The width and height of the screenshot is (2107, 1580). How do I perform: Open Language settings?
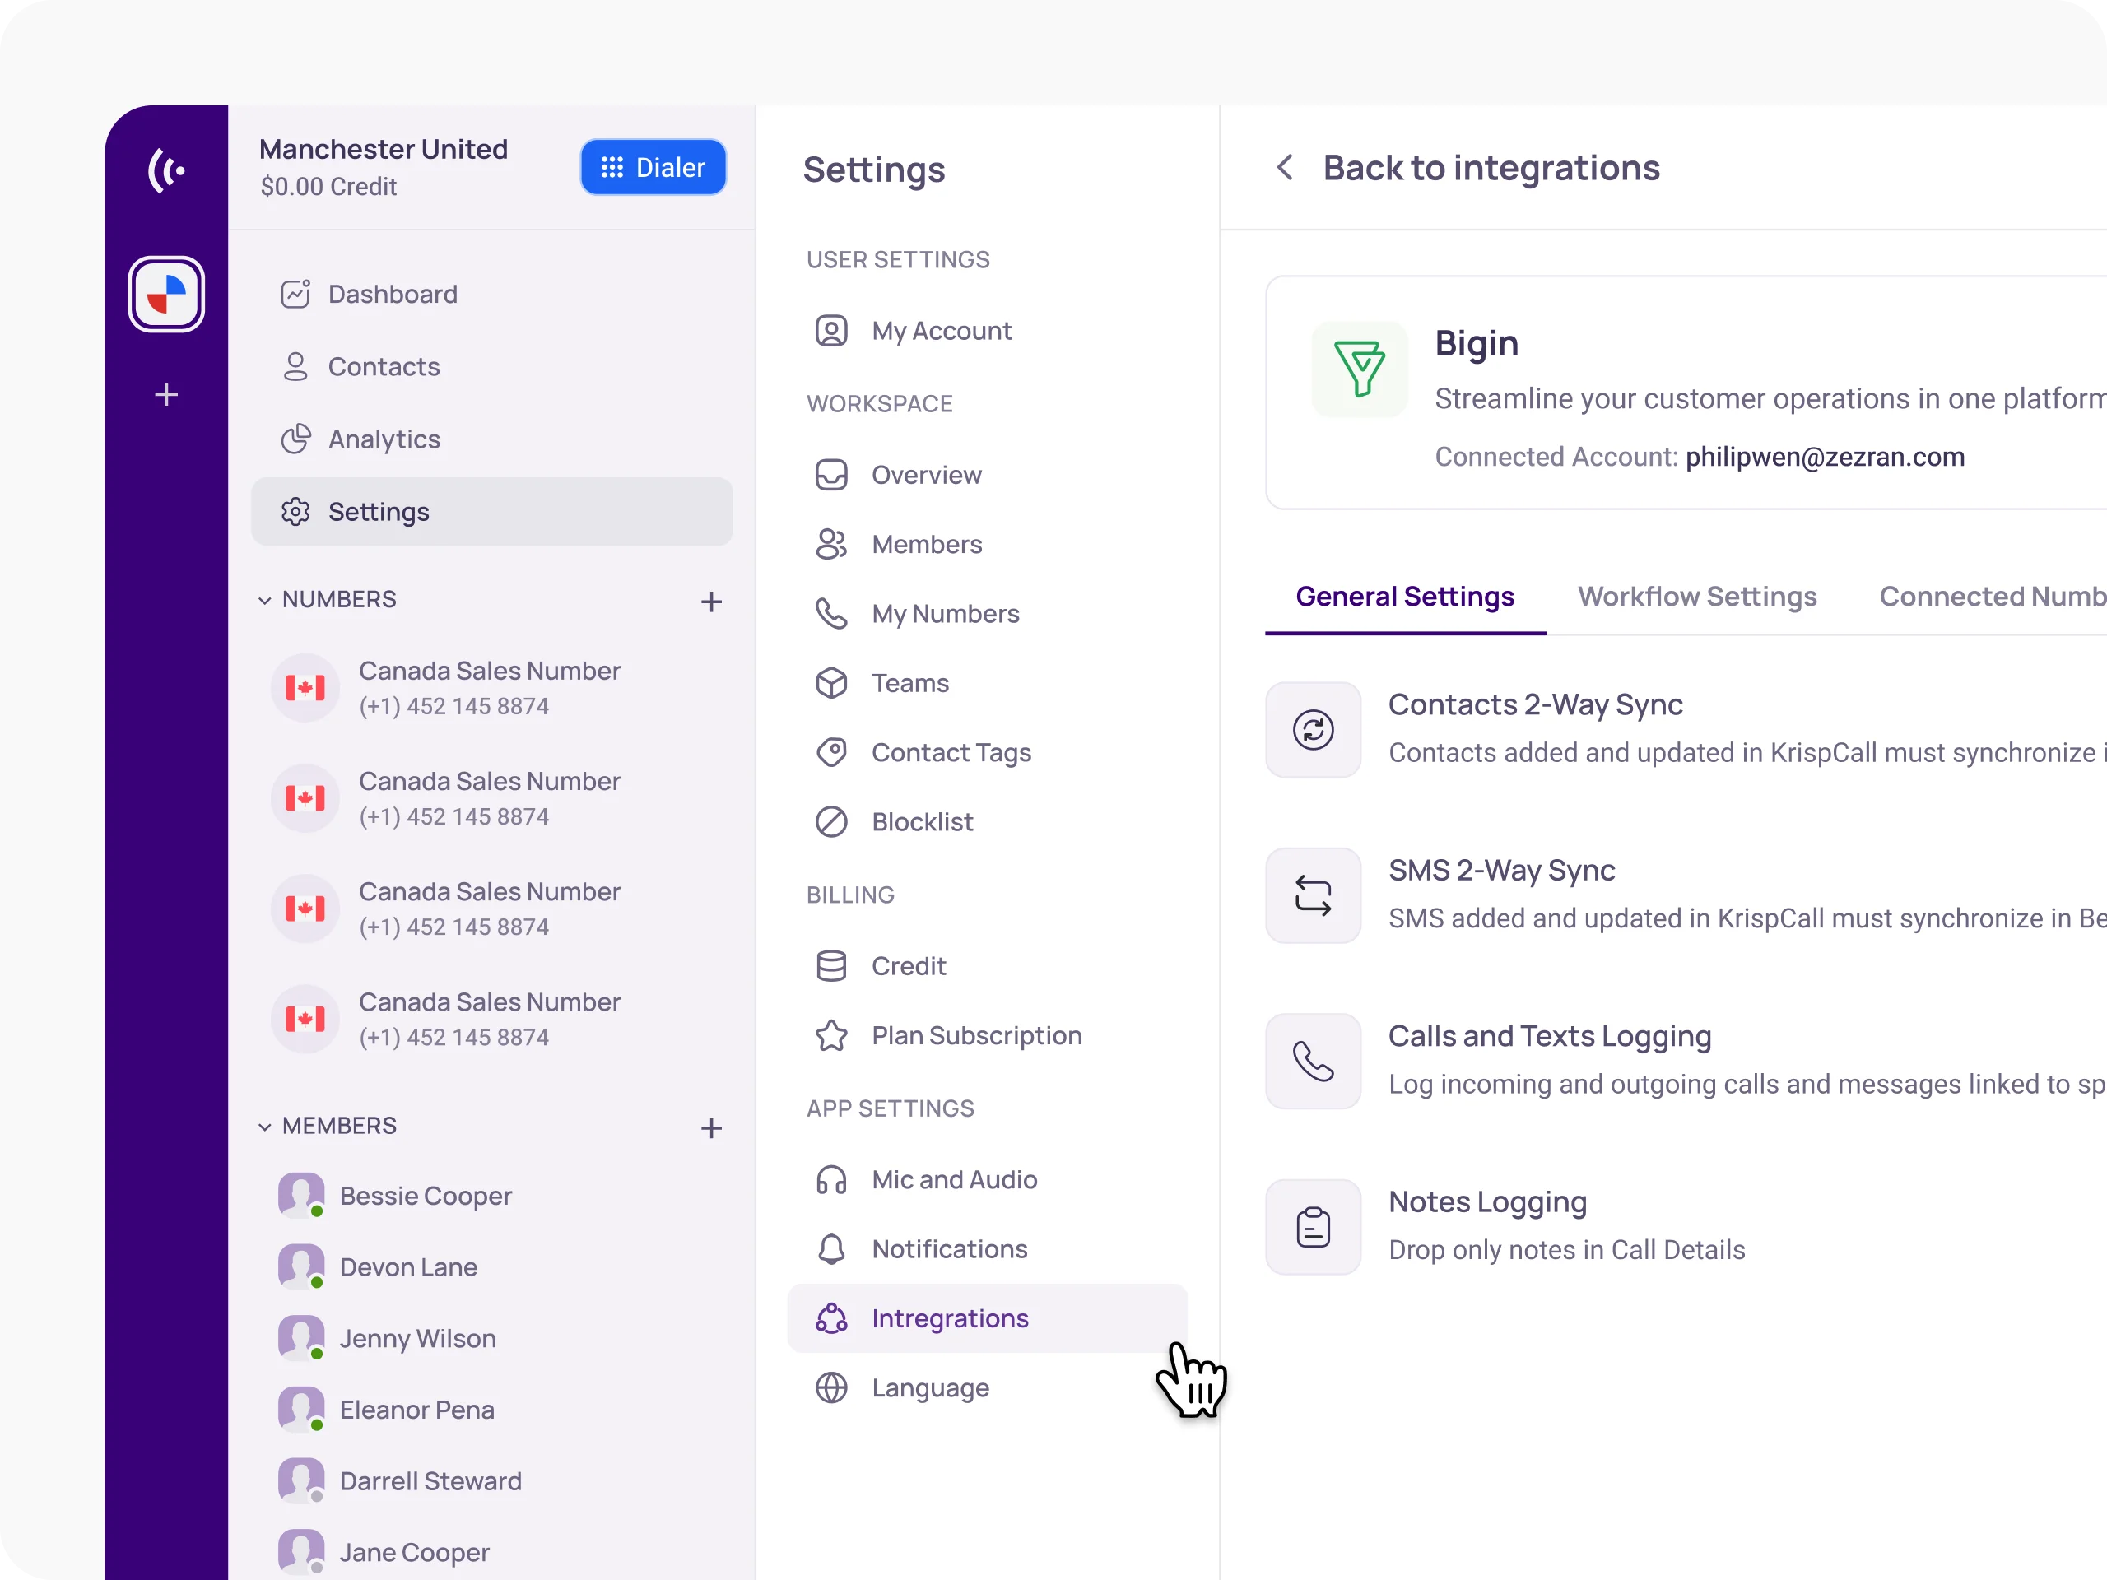point(988,1387)
